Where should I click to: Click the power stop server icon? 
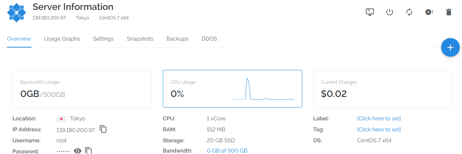coord(390,12)
